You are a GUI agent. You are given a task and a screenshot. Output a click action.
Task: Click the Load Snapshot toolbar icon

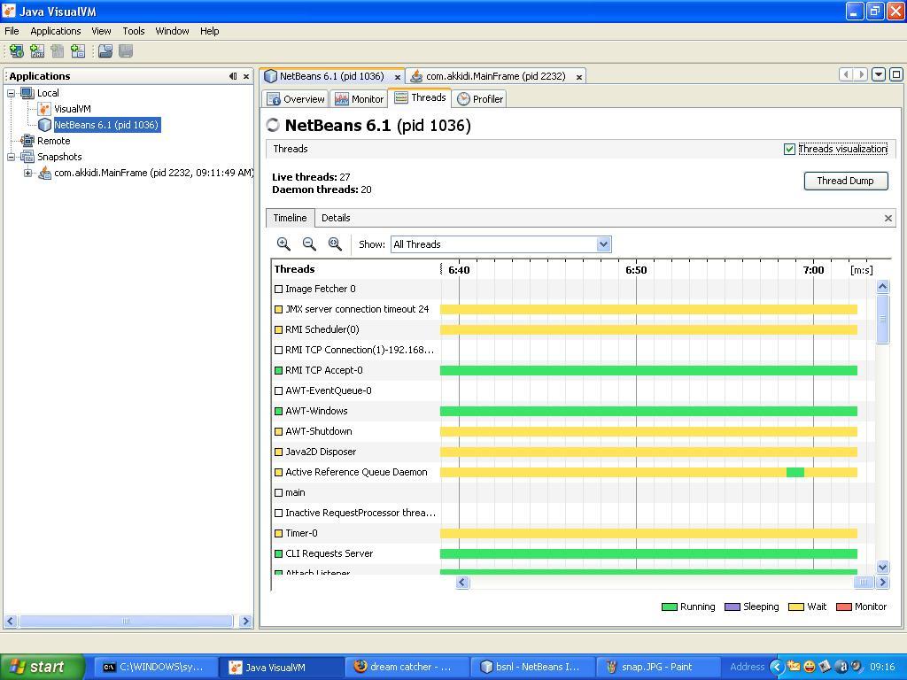pos(105,51)
